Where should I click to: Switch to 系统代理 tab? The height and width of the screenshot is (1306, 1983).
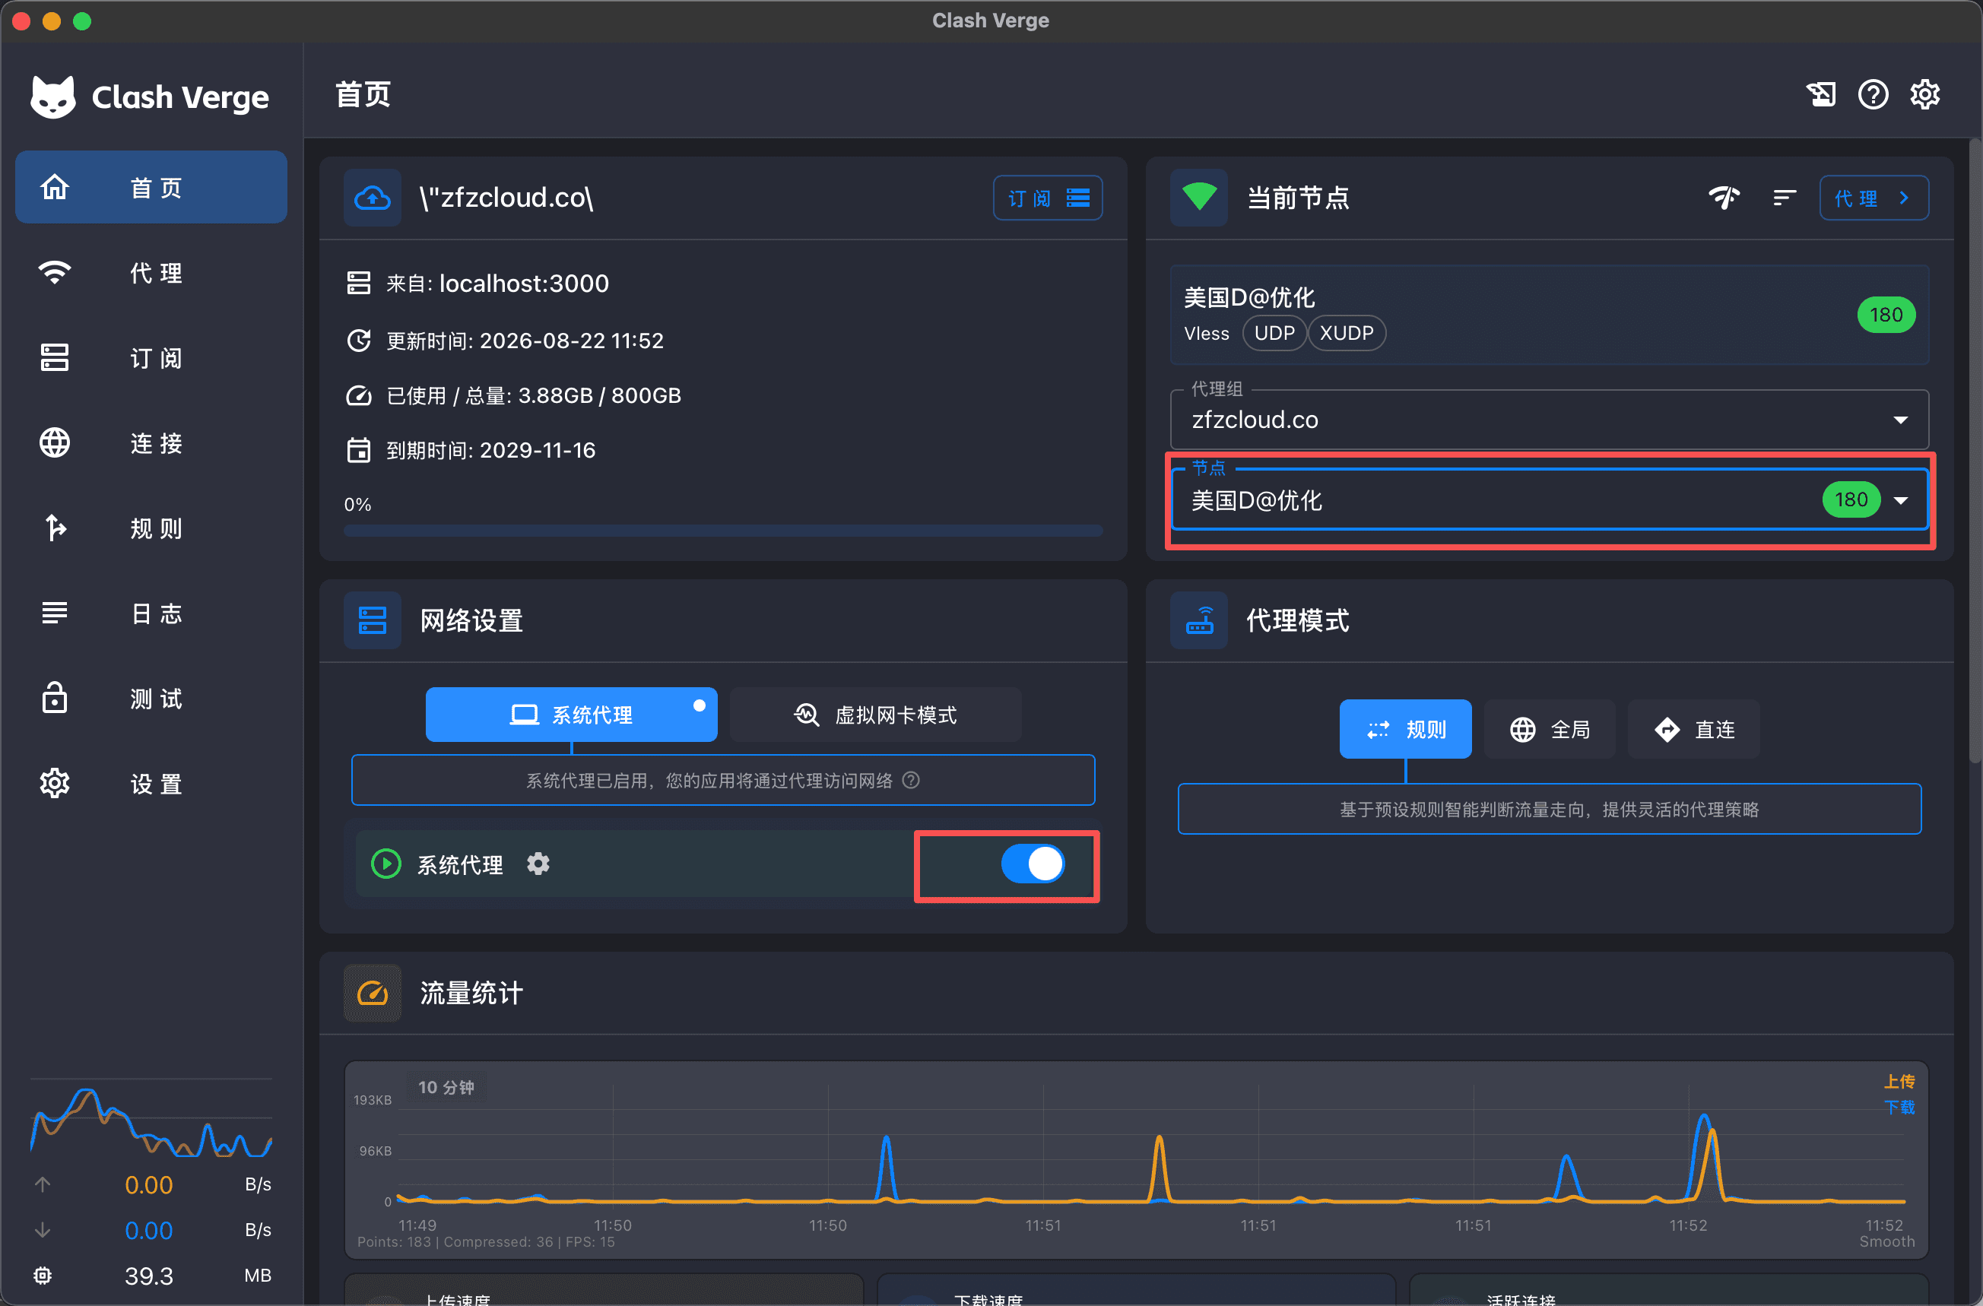tap(571, 715)
